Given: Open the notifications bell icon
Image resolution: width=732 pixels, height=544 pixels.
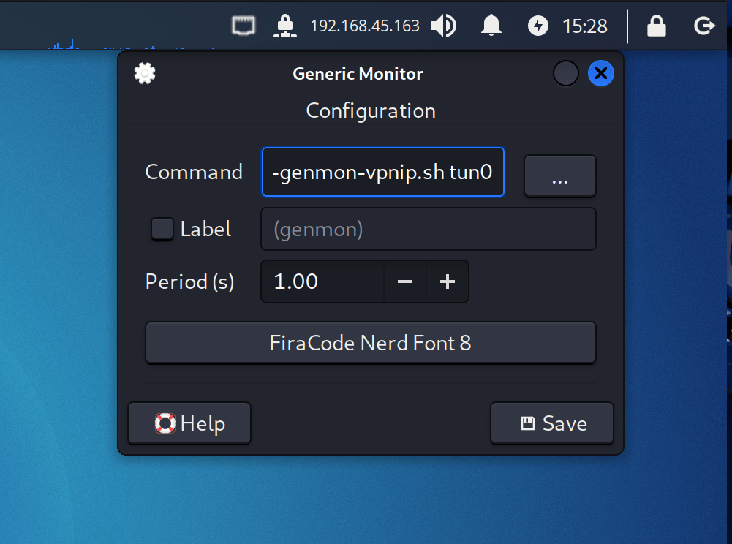Looking at the screenshot, I should coord(491,25).
